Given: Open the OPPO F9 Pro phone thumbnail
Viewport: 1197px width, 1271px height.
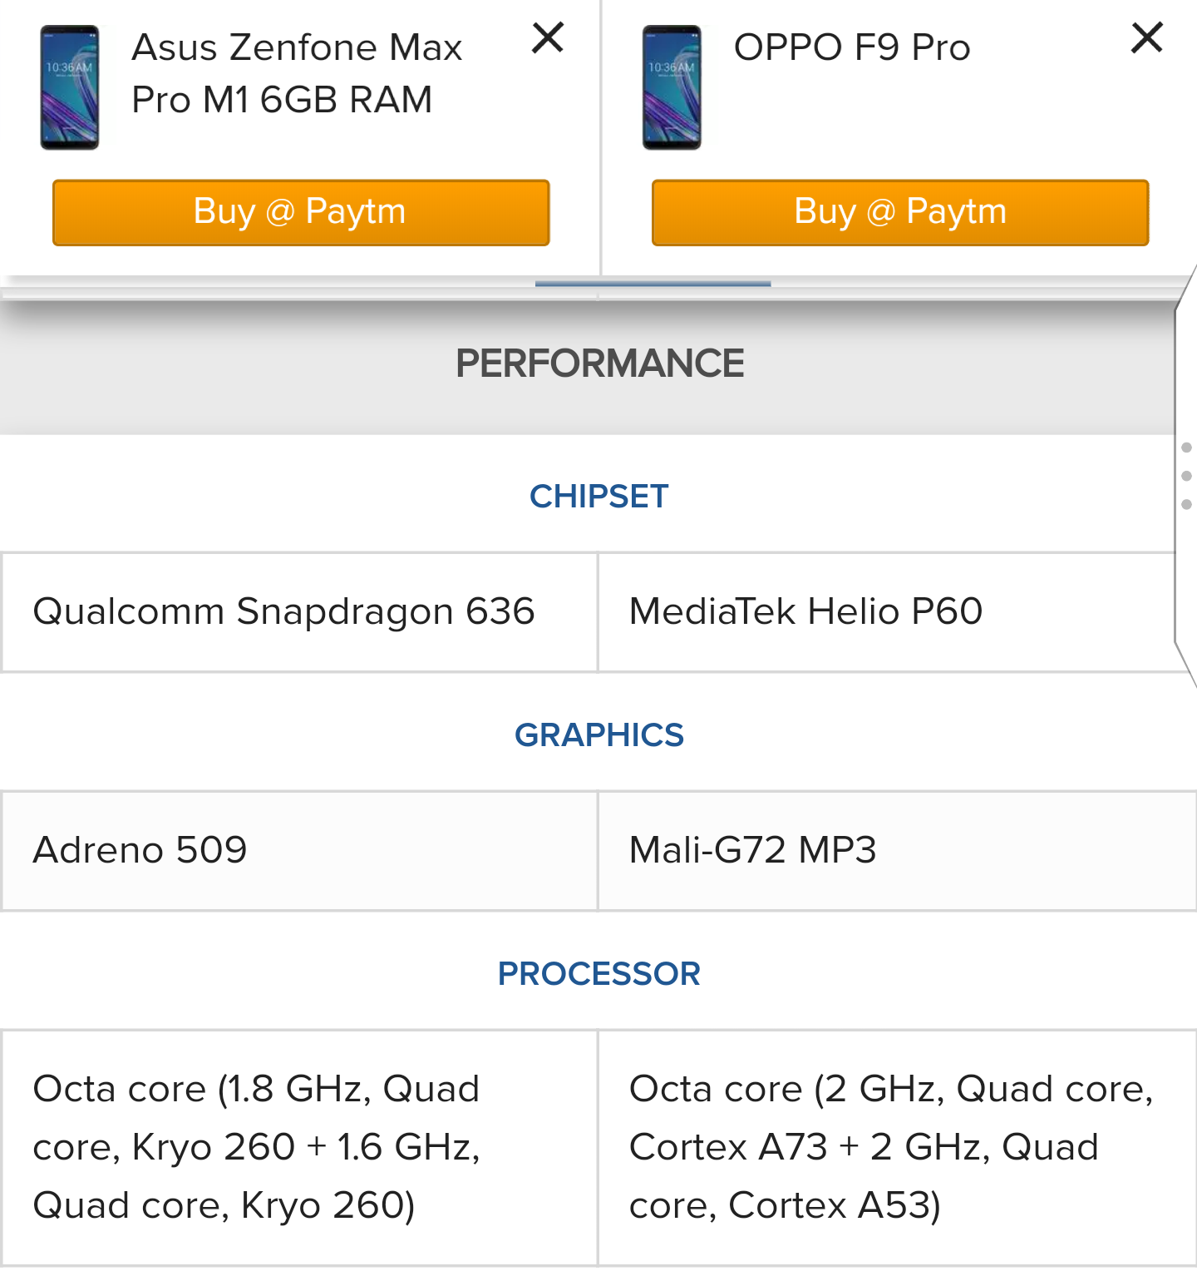Looking at the screenshot, I should coord(672,87).
